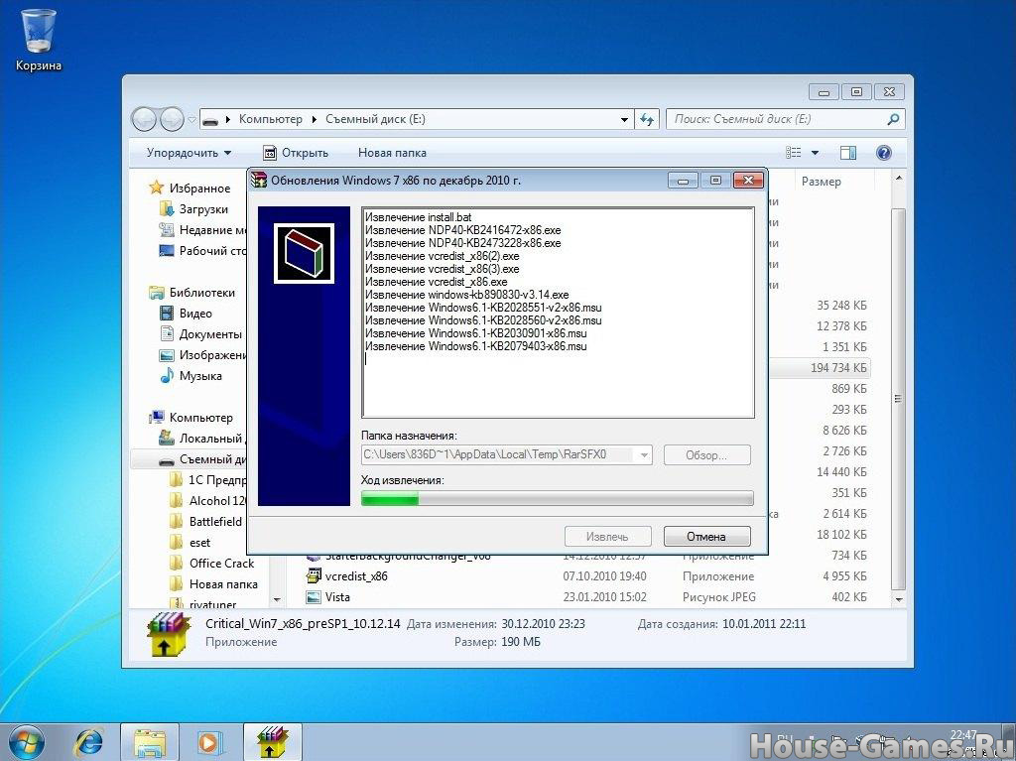1016x761 pixels.
Task: Select Съемный диск in the navigation tree
Action: [x=202, y=459]
